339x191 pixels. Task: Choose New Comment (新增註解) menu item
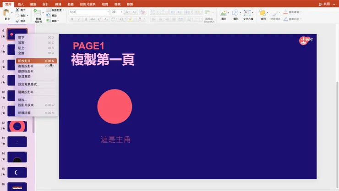[x=36, y=113]
